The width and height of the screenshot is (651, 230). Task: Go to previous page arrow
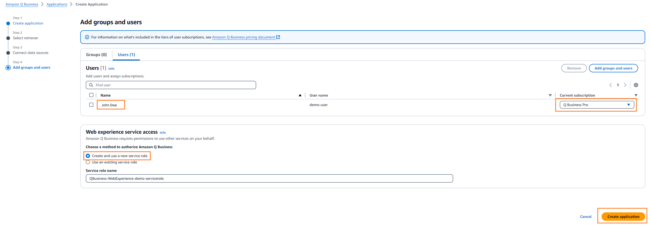610,85
